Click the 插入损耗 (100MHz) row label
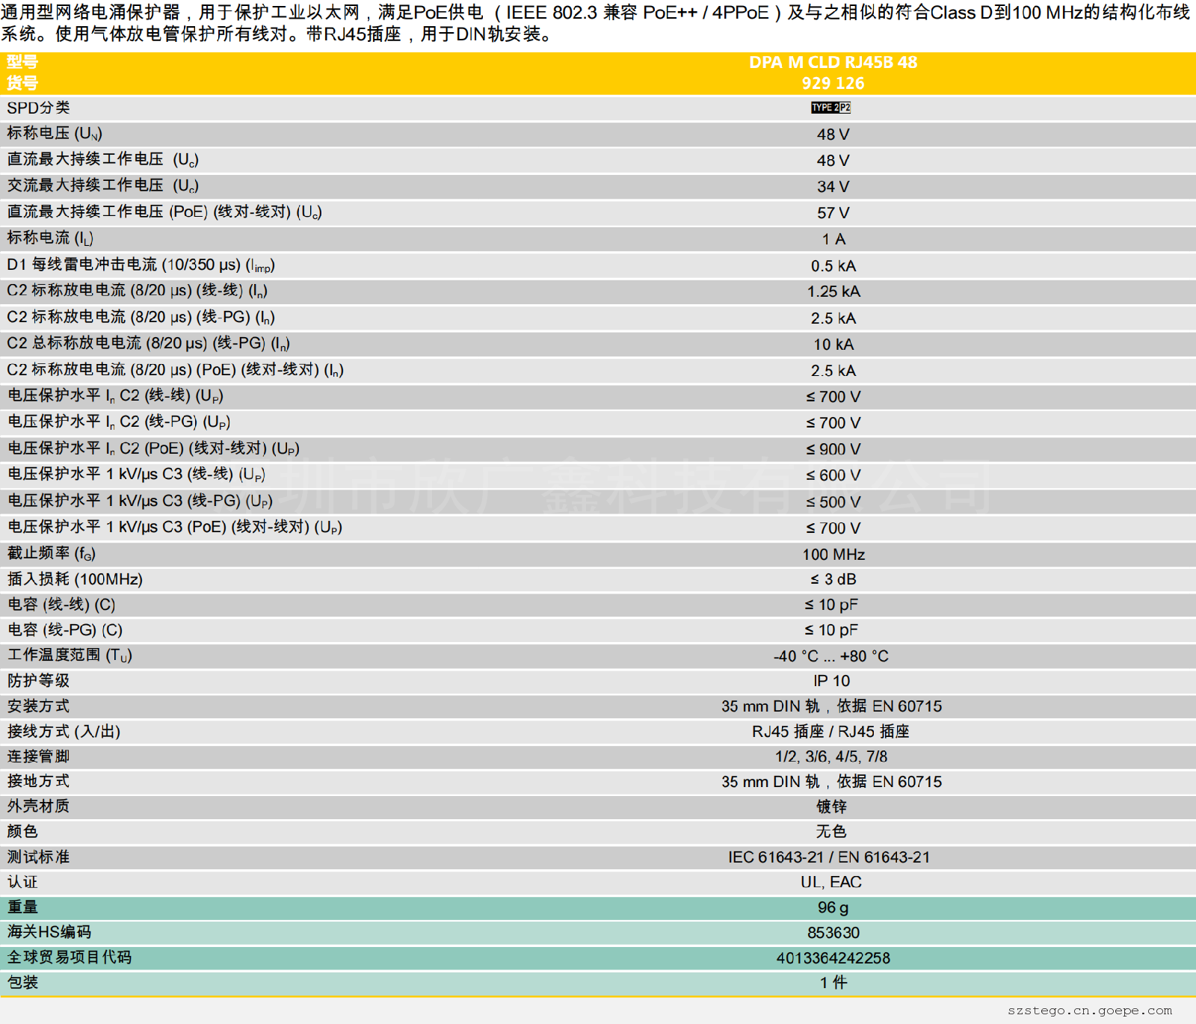 click(75, 579)
